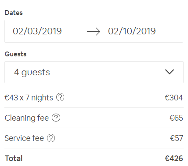Click empty area of the dates box

click(x=169, y=31)
